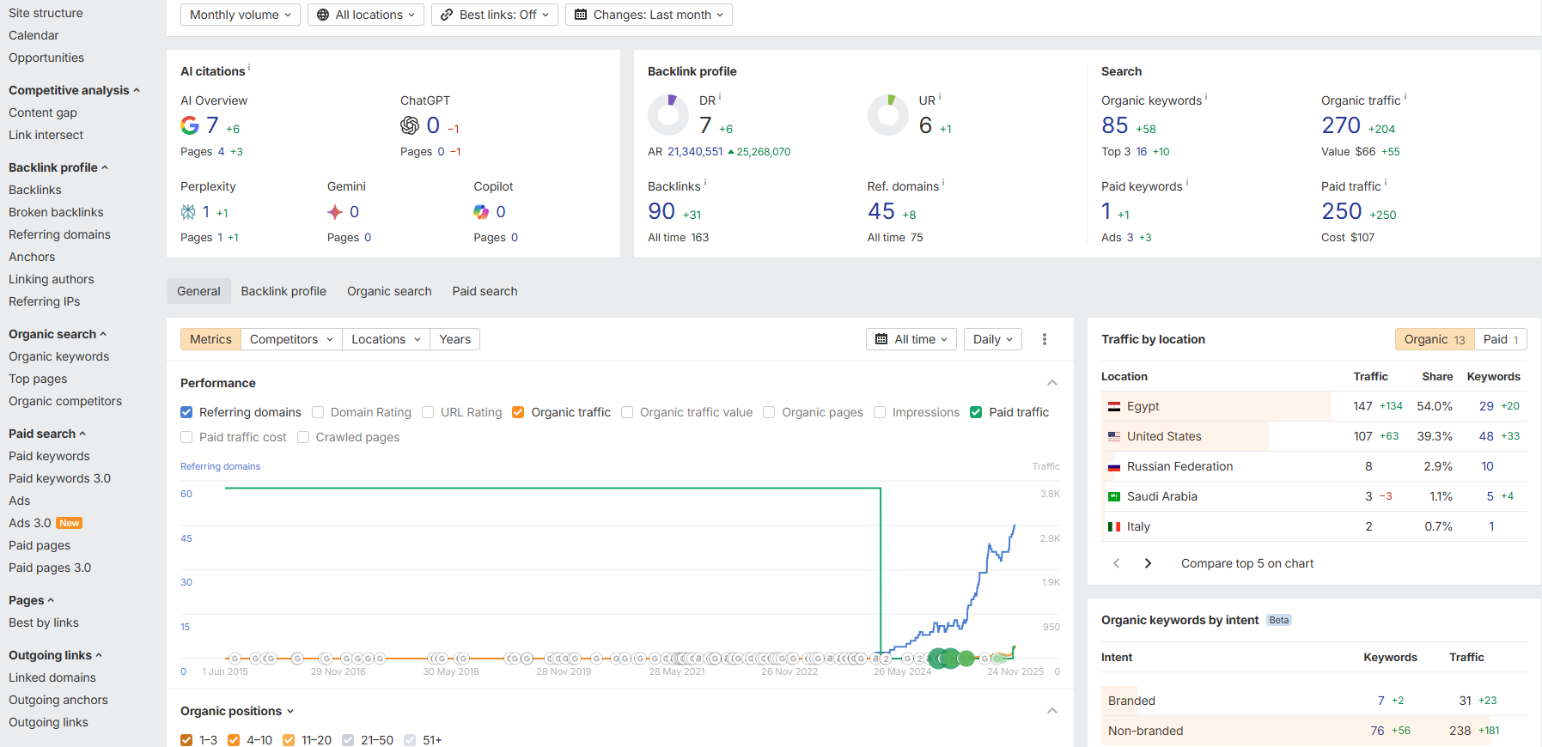Viewport: 1542px width, 747px height.
Task: Click the Copilot logo icon
Action: pyautogui.click(x=481, y=212)
